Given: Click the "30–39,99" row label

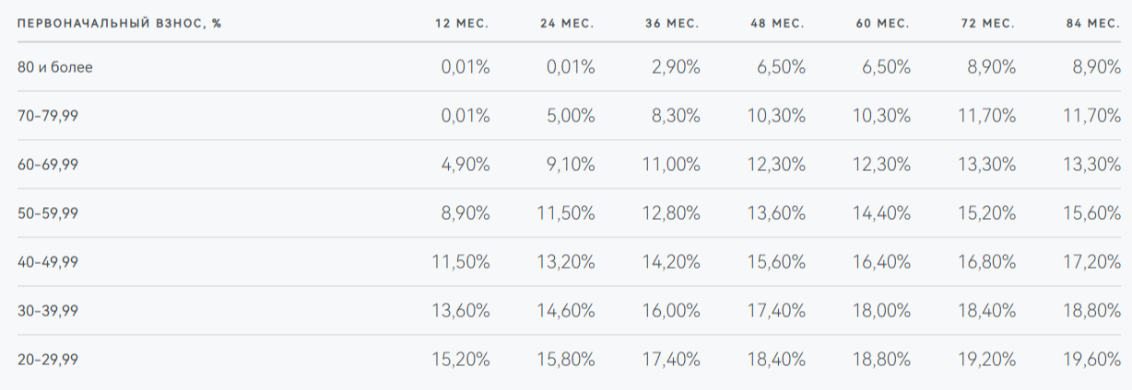Looking at the screenshot, I should (x=48, y=311).
